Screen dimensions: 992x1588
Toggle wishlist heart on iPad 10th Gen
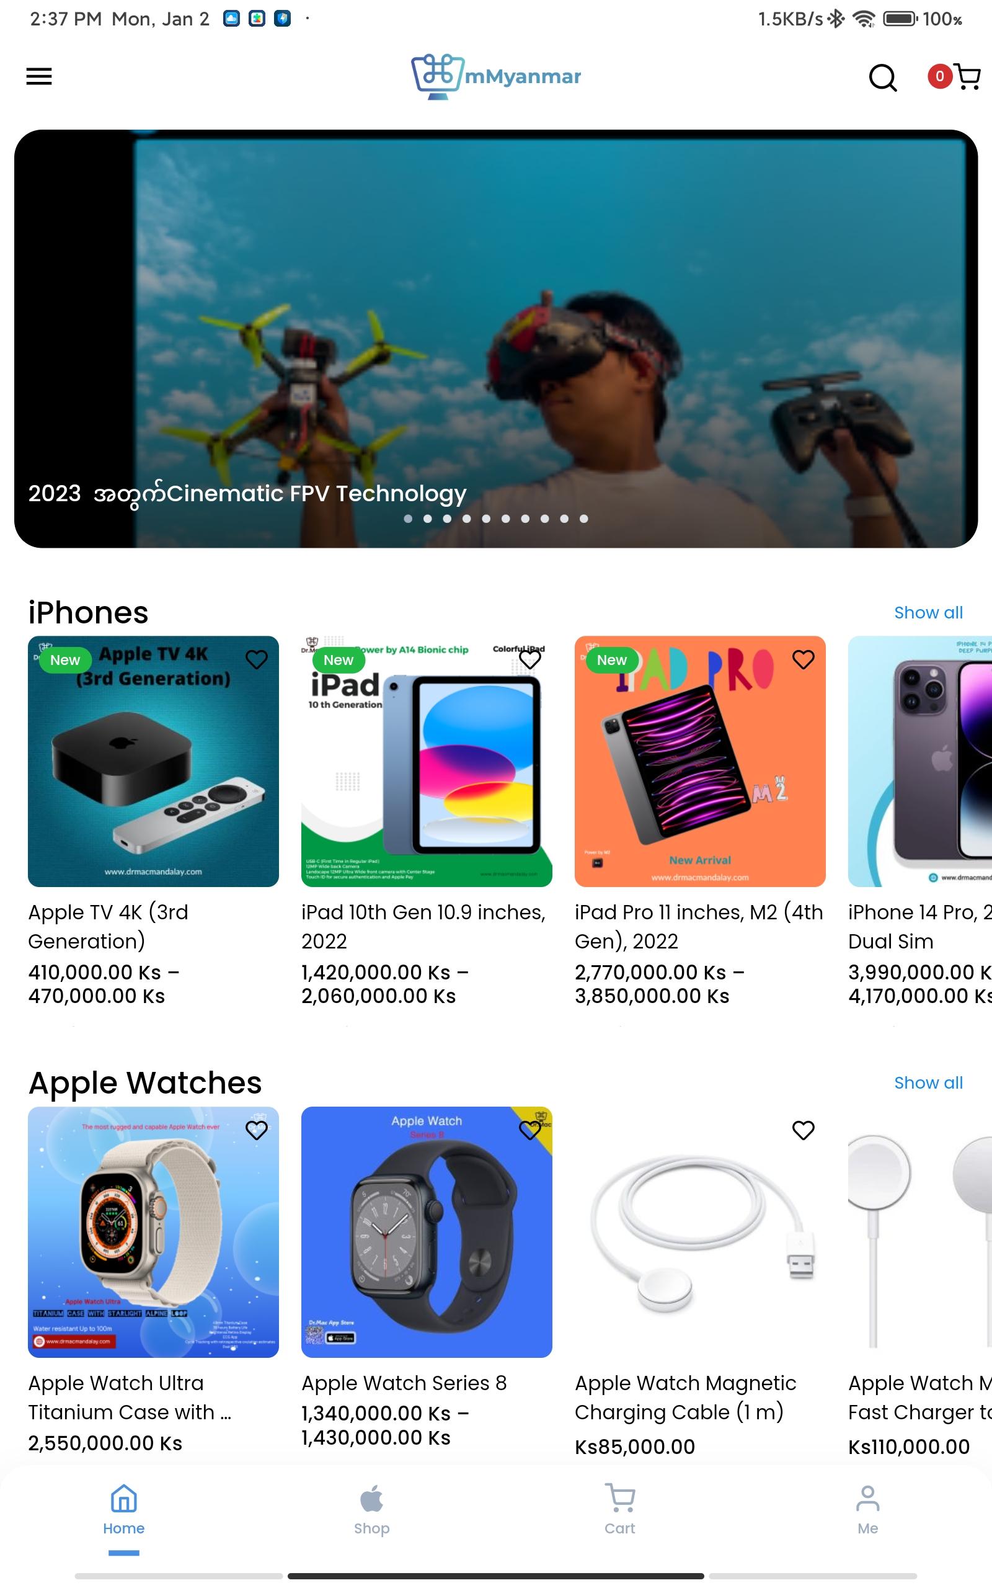[x=529, y=659]
